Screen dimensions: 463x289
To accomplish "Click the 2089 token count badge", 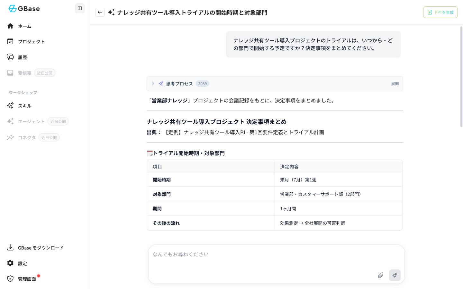I will pyautogui.click(x=203, y=83).
